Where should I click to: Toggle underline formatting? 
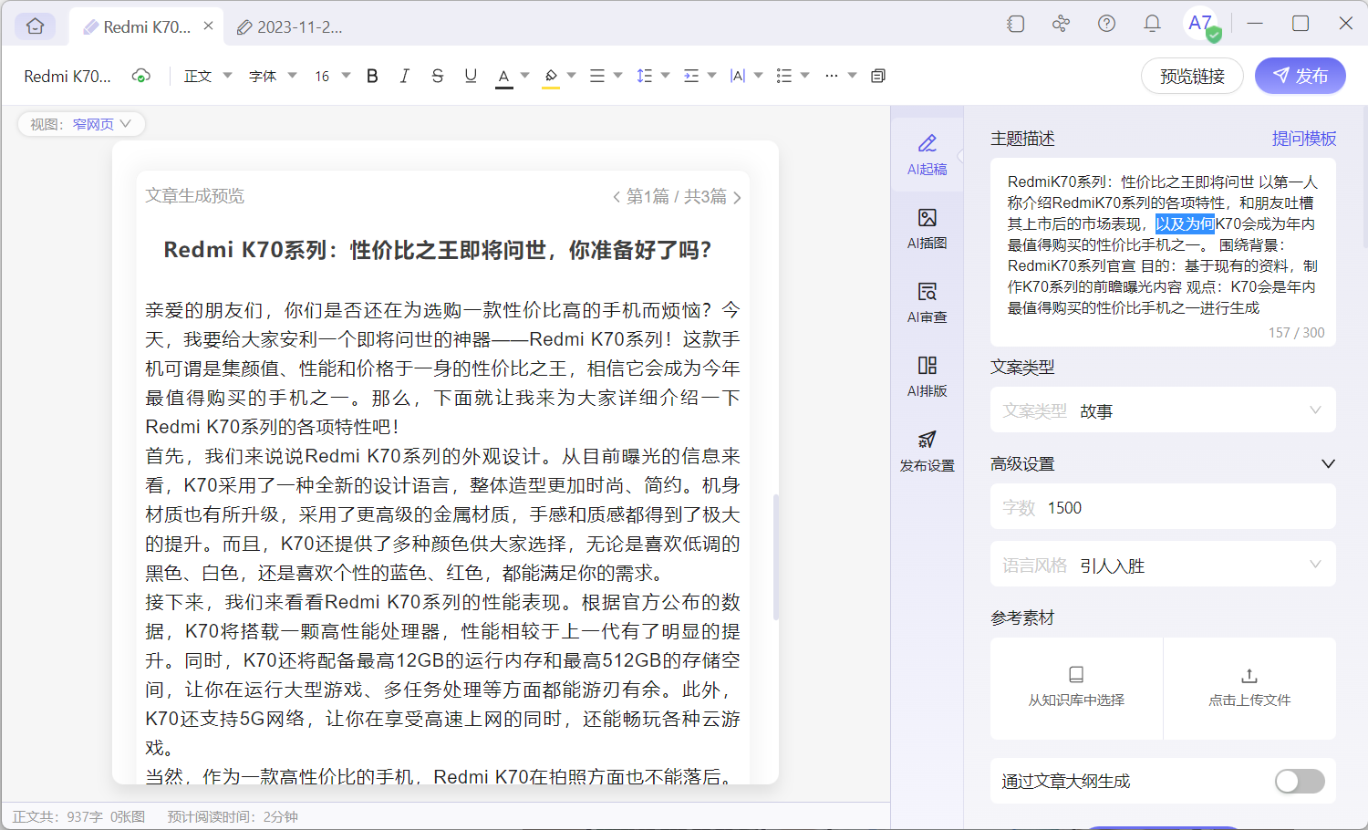pyautogui.click(x=471, y=76)
